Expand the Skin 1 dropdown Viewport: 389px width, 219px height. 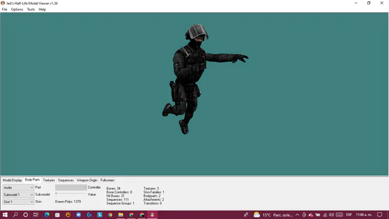(18, 202)
